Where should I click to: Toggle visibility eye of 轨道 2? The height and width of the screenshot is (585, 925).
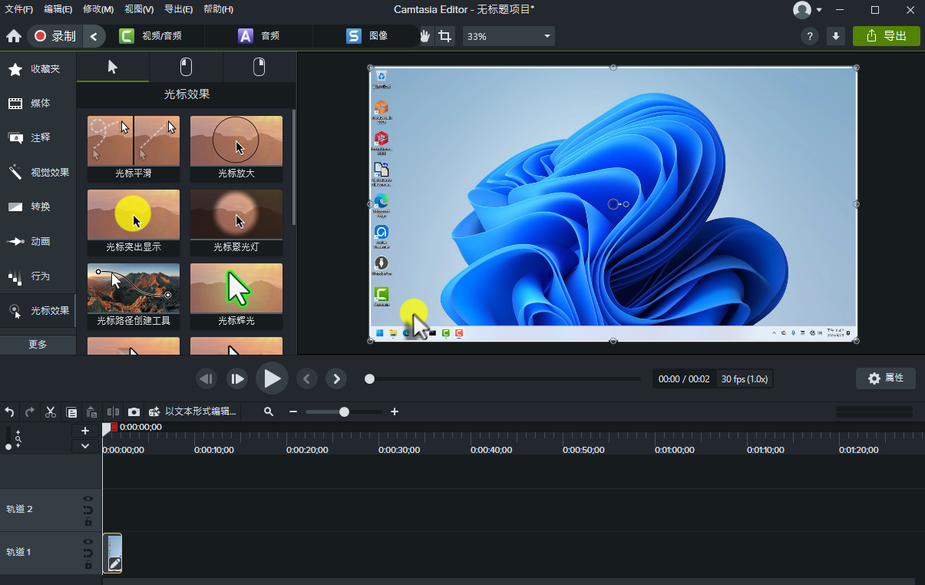88,498
